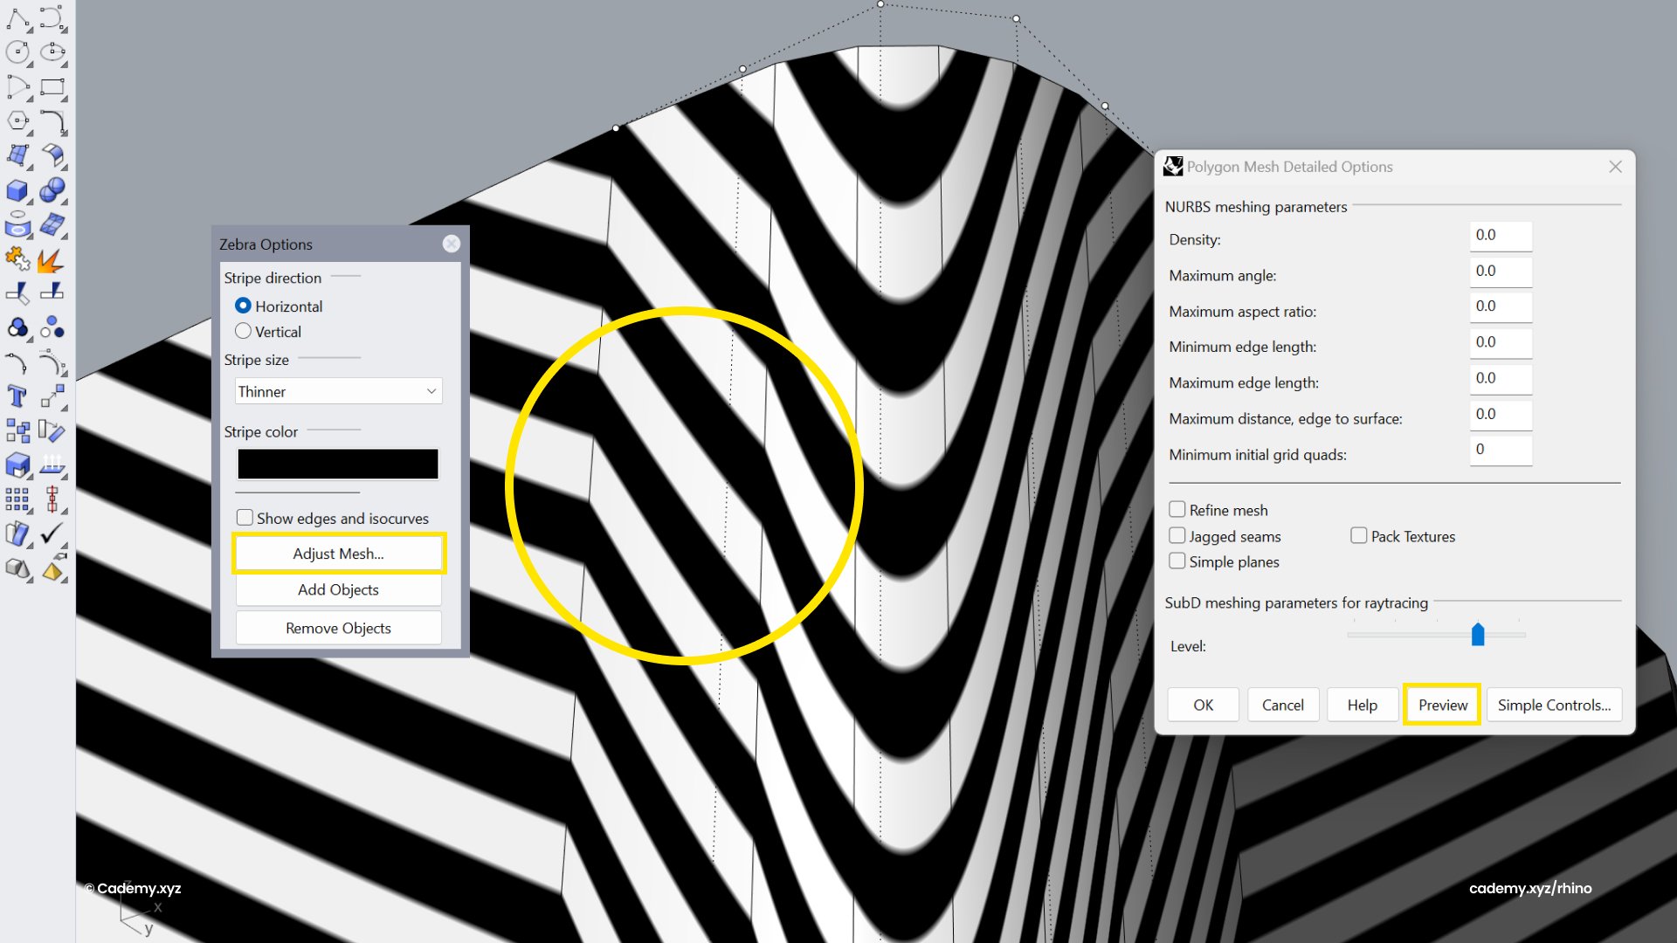This screenshot has width=1677, height=943.
Task: Select the Ellipse tool
Action: [x=52, y=52]
